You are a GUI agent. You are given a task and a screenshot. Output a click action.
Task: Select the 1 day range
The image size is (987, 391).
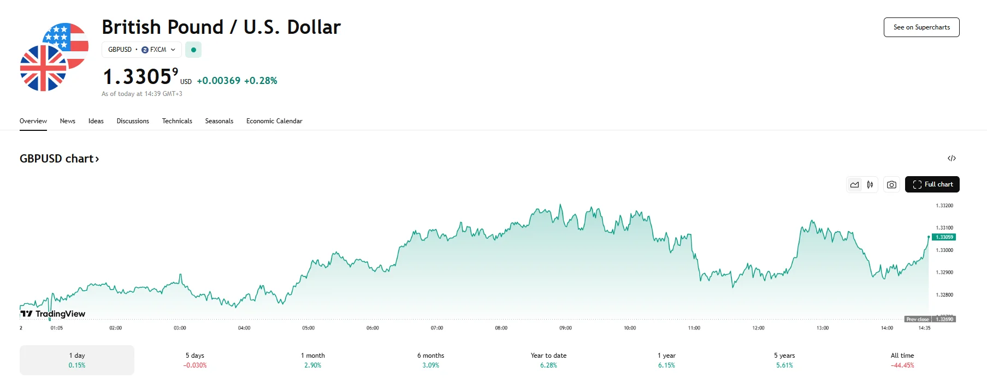[77, 360]
